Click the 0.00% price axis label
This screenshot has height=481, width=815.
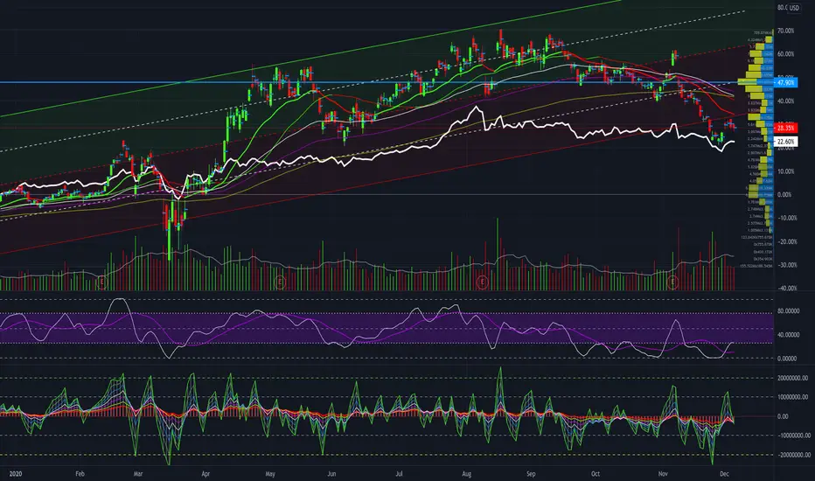tap(784, 194)
